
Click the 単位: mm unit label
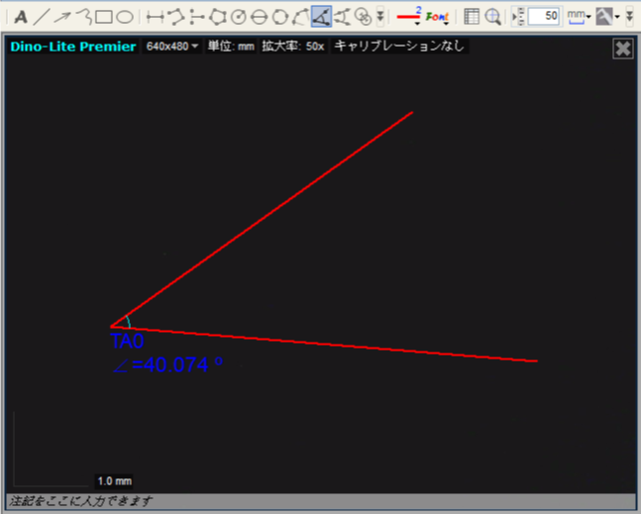[231, 47]
